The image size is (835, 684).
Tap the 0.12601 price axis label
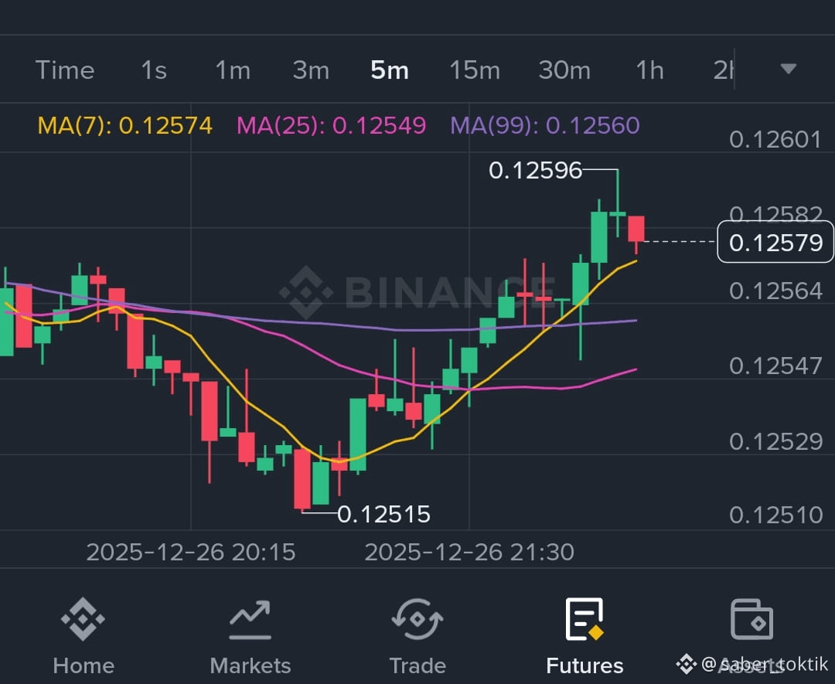tap(775, 139)
